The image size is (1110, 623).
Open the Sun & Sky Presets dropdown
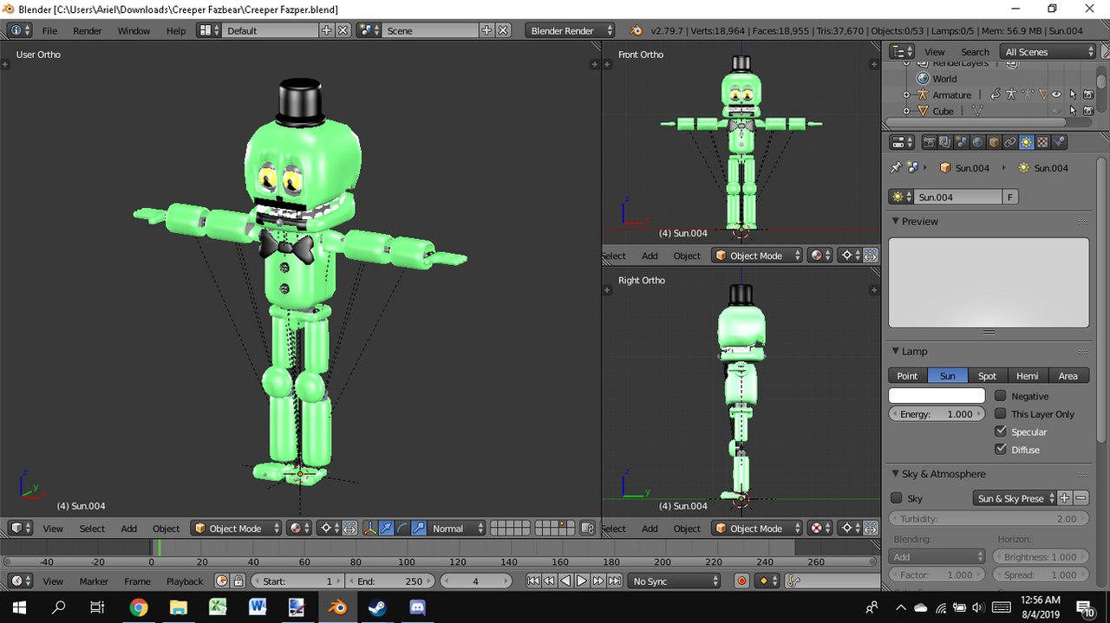point(1015,498)
